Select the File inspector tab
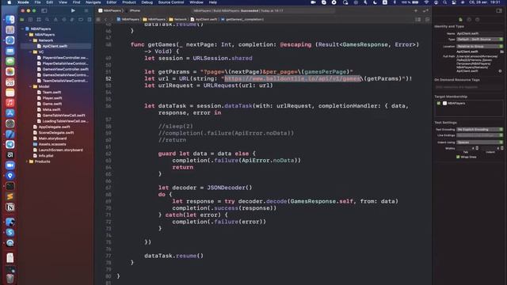507x285 pixels. (460, 19)
